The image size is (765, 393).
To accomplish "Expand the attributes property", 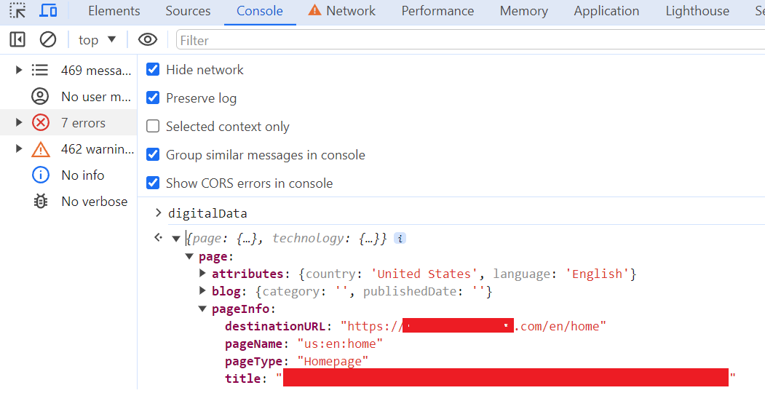I will [x=202, y=273].
